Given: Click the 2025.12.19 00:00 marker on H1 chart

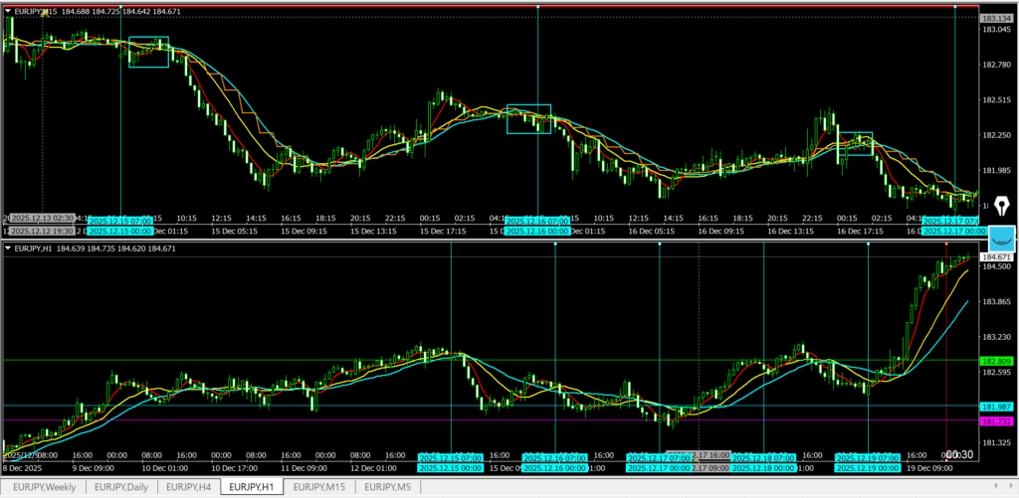Looking at the screenshot, I should tap(867, 467).
